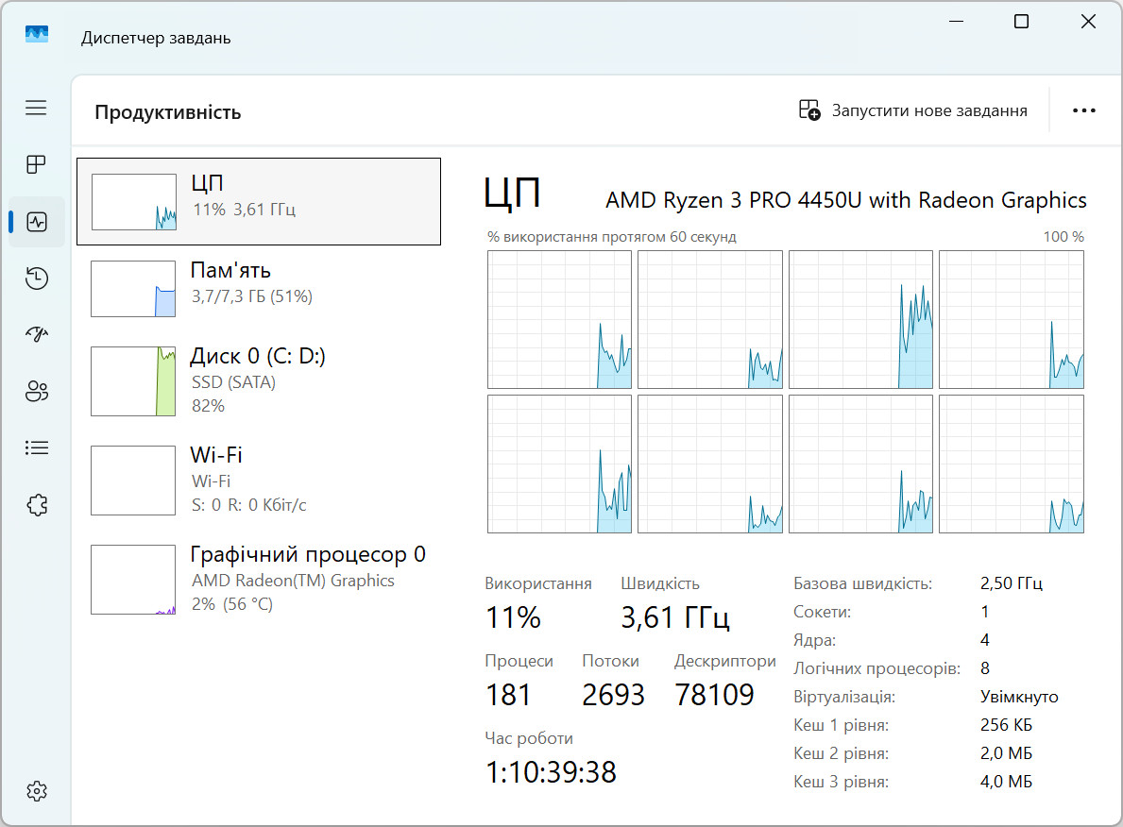Screen dimensions: 1123x827
Task: Click the Сокети label in the CPU details
Action: (823, 612)
